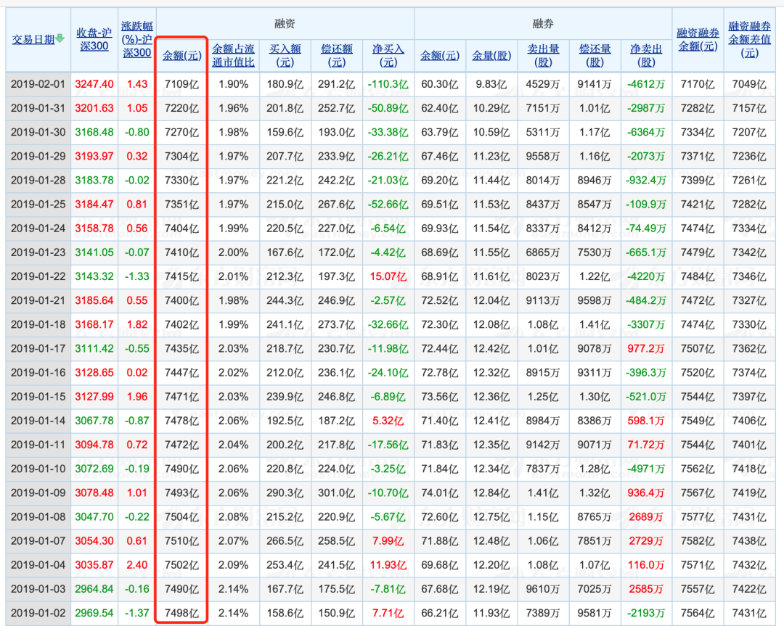
Task: Sort by 交易日期 column header
Action: [33, 39]
